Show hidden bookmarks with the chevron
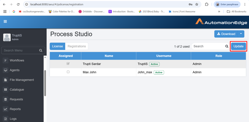This screenshot has height=122, width=249. tap(219, 12)
